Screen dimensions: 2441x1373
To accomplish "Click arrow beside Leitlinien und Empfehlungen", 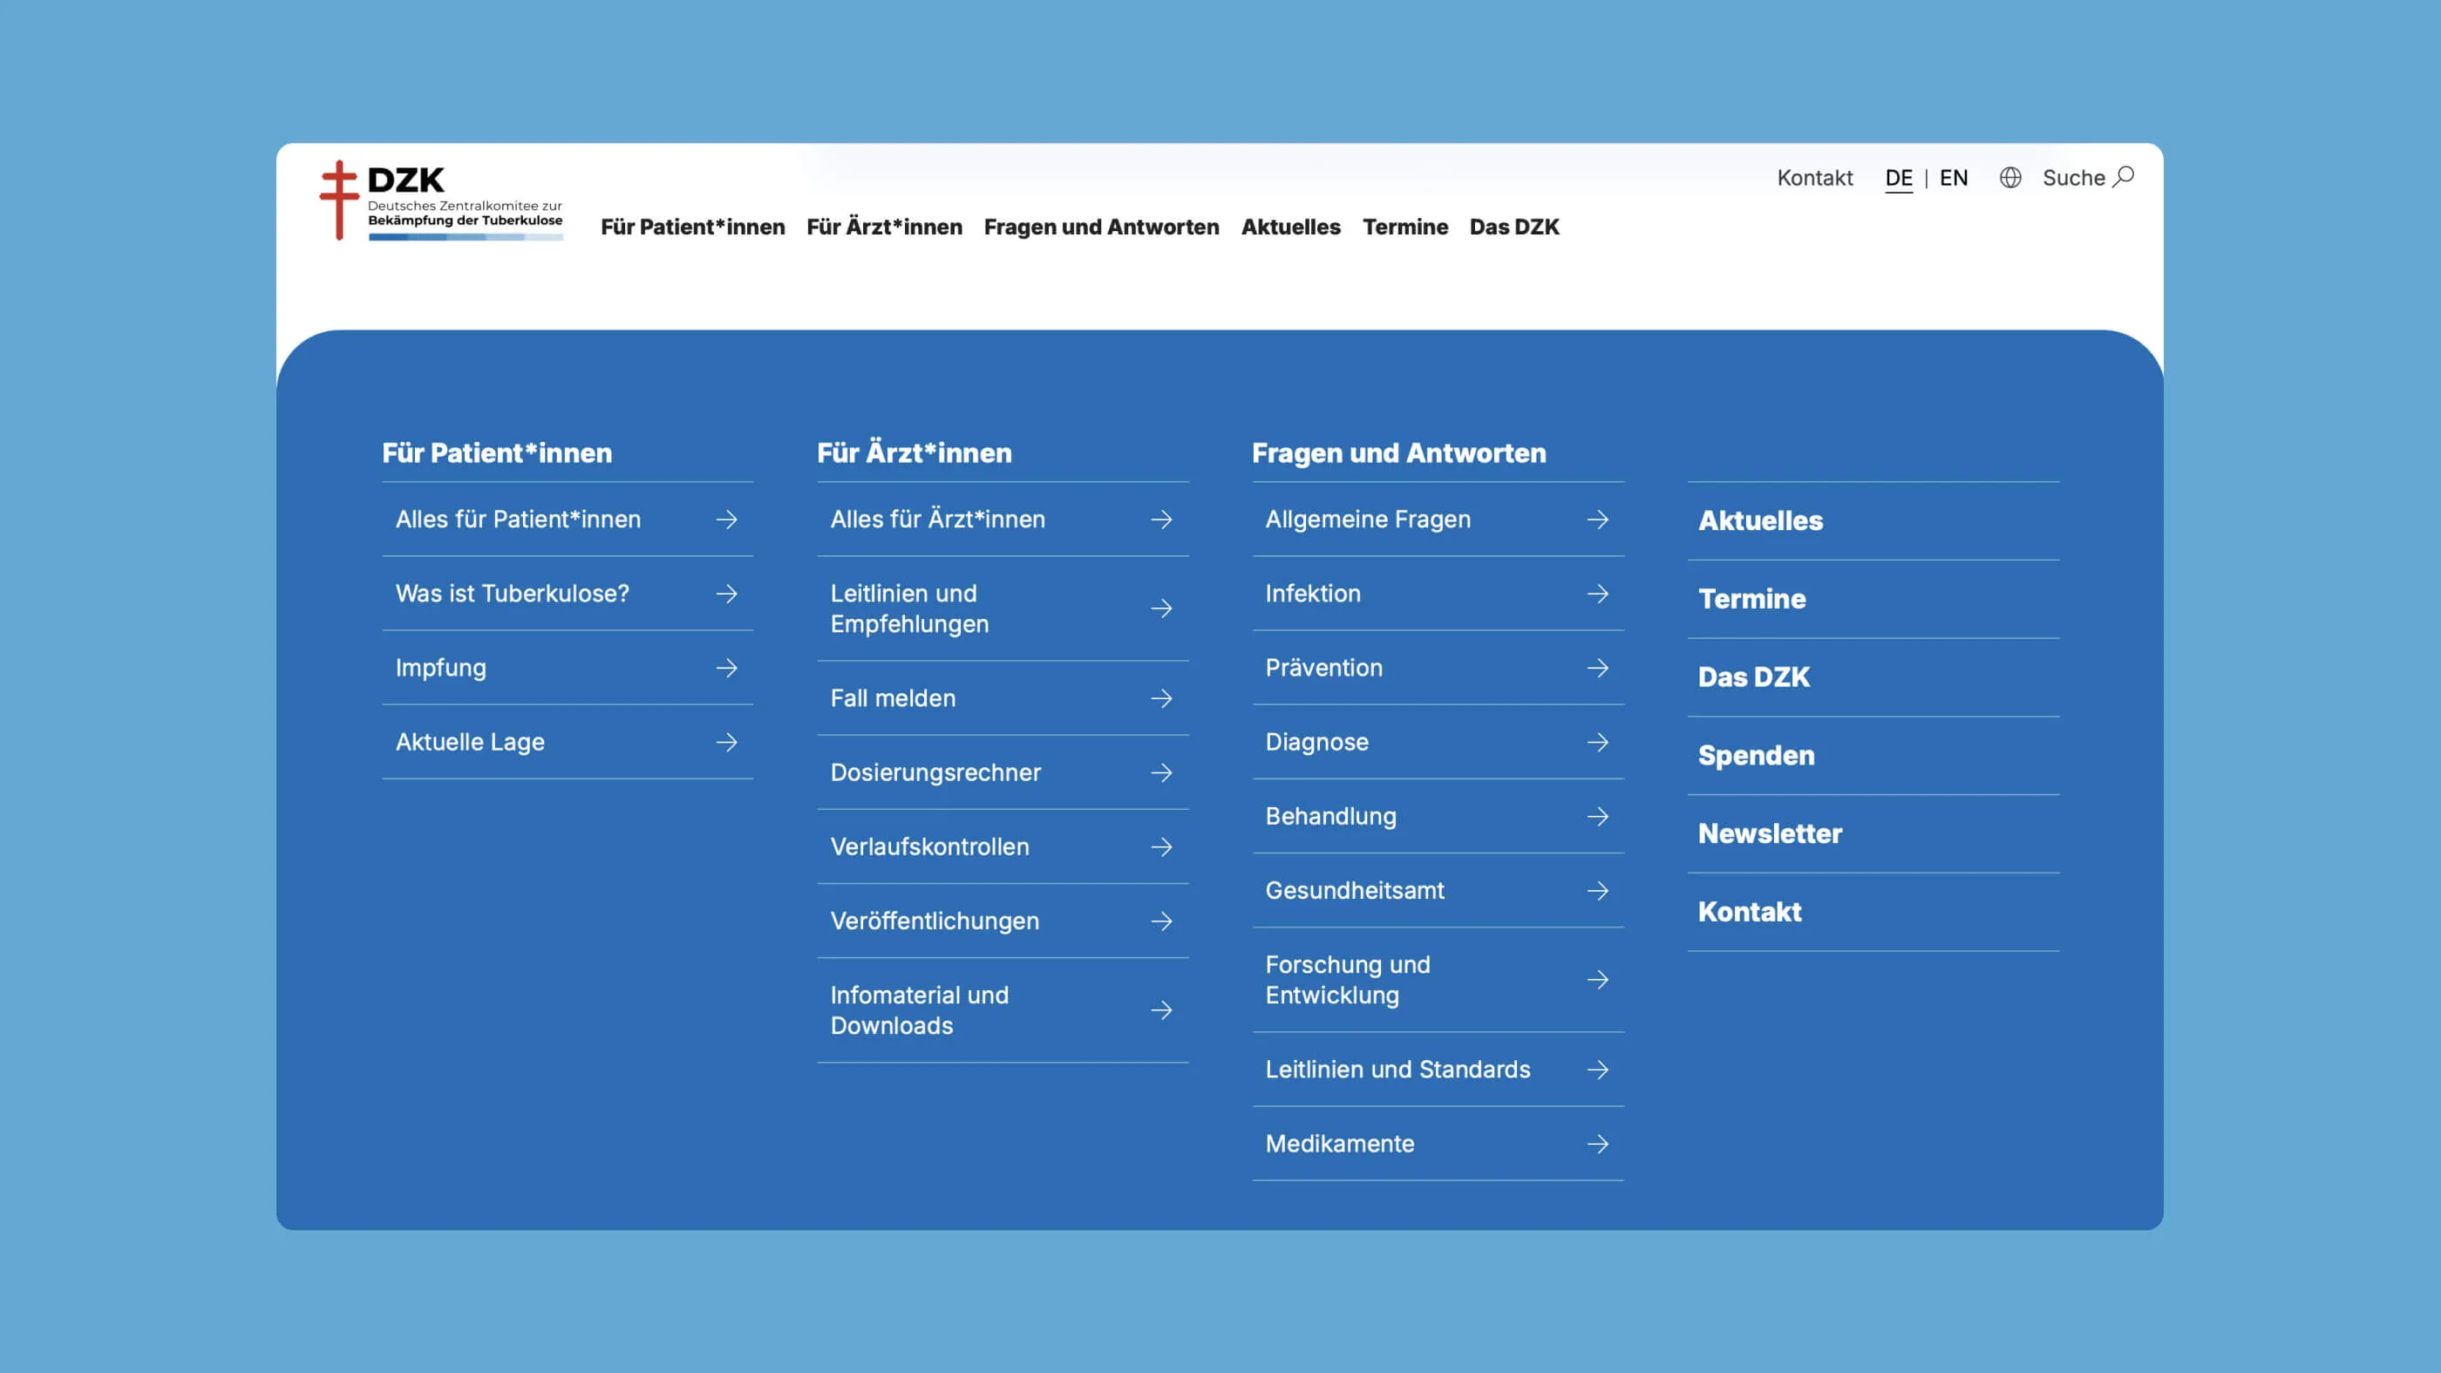I will pyautogui.click(x=1162, y=608).
